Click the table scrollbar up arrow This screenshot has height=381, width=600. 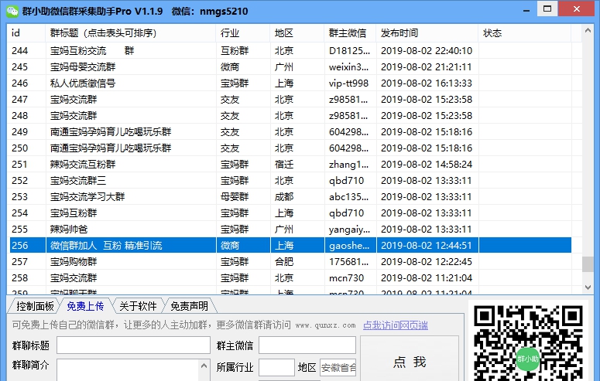(x=588, y=31)
